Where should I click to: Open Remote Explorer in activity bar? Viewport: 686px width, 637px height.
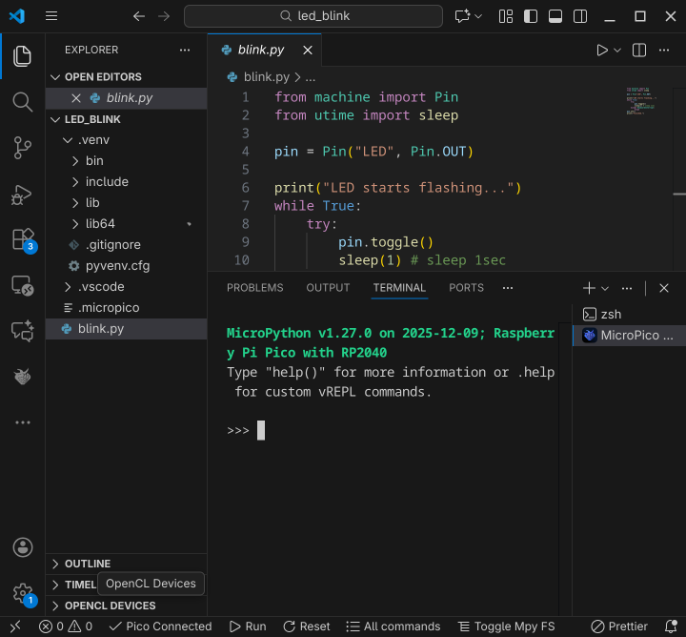pyautogui.click(x=22, y=285)
